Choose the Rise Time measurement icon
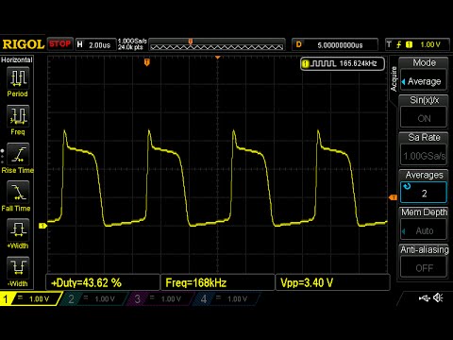Image resolution: width=453 pixels, height=340 pixels. tap(18, 154)
